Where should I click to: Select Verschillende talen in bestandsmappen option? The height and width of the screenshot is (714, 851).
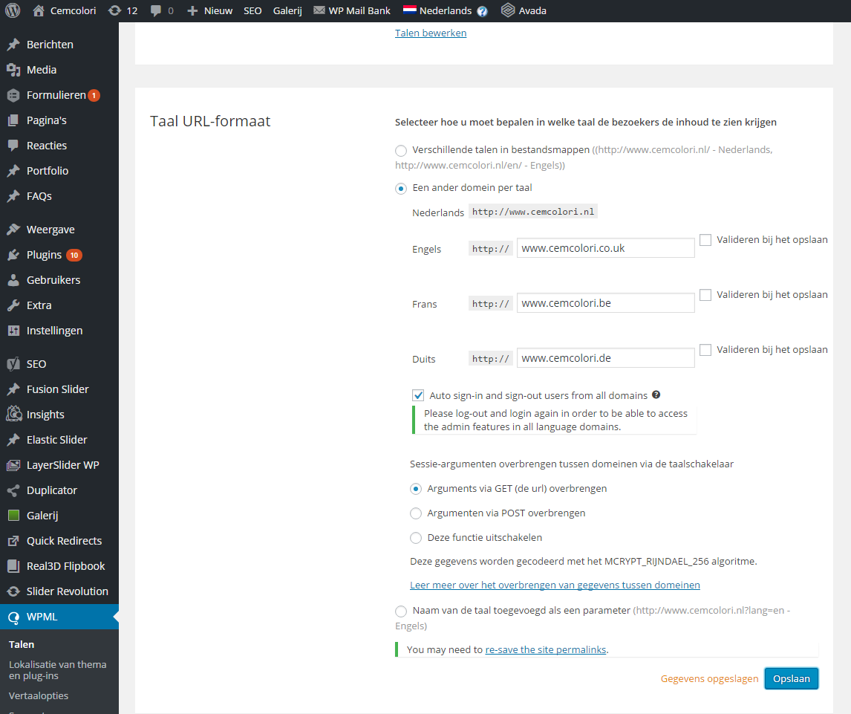401,150
